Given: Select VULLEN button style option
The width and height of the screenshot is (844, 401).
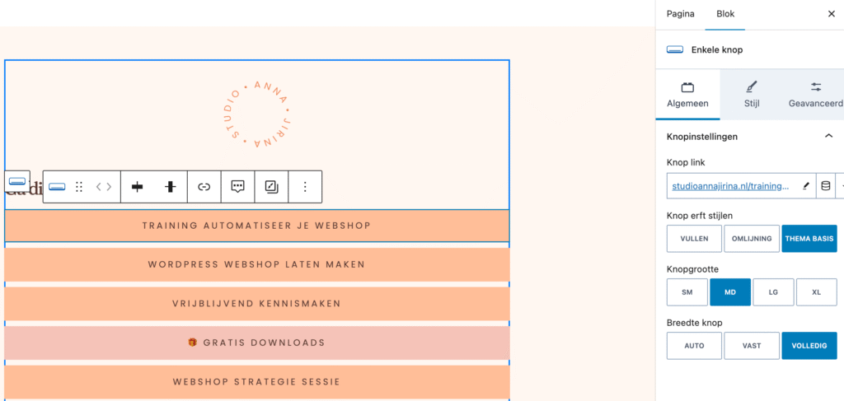Looking at the screenshot, I should click(x=694, y=239).
